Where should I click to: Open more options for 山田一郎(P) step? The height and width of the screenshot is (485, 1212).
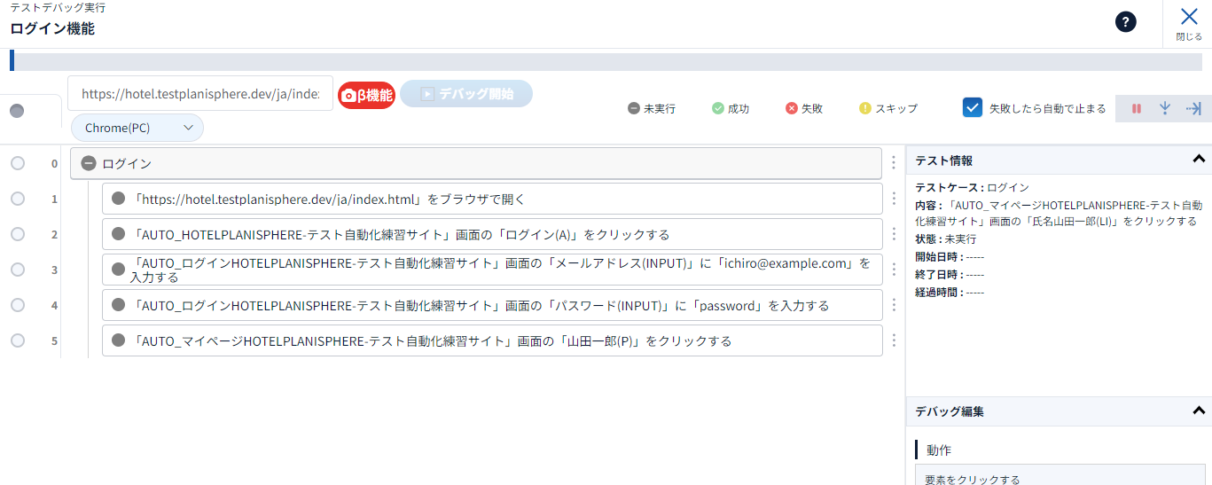[894, 340]
